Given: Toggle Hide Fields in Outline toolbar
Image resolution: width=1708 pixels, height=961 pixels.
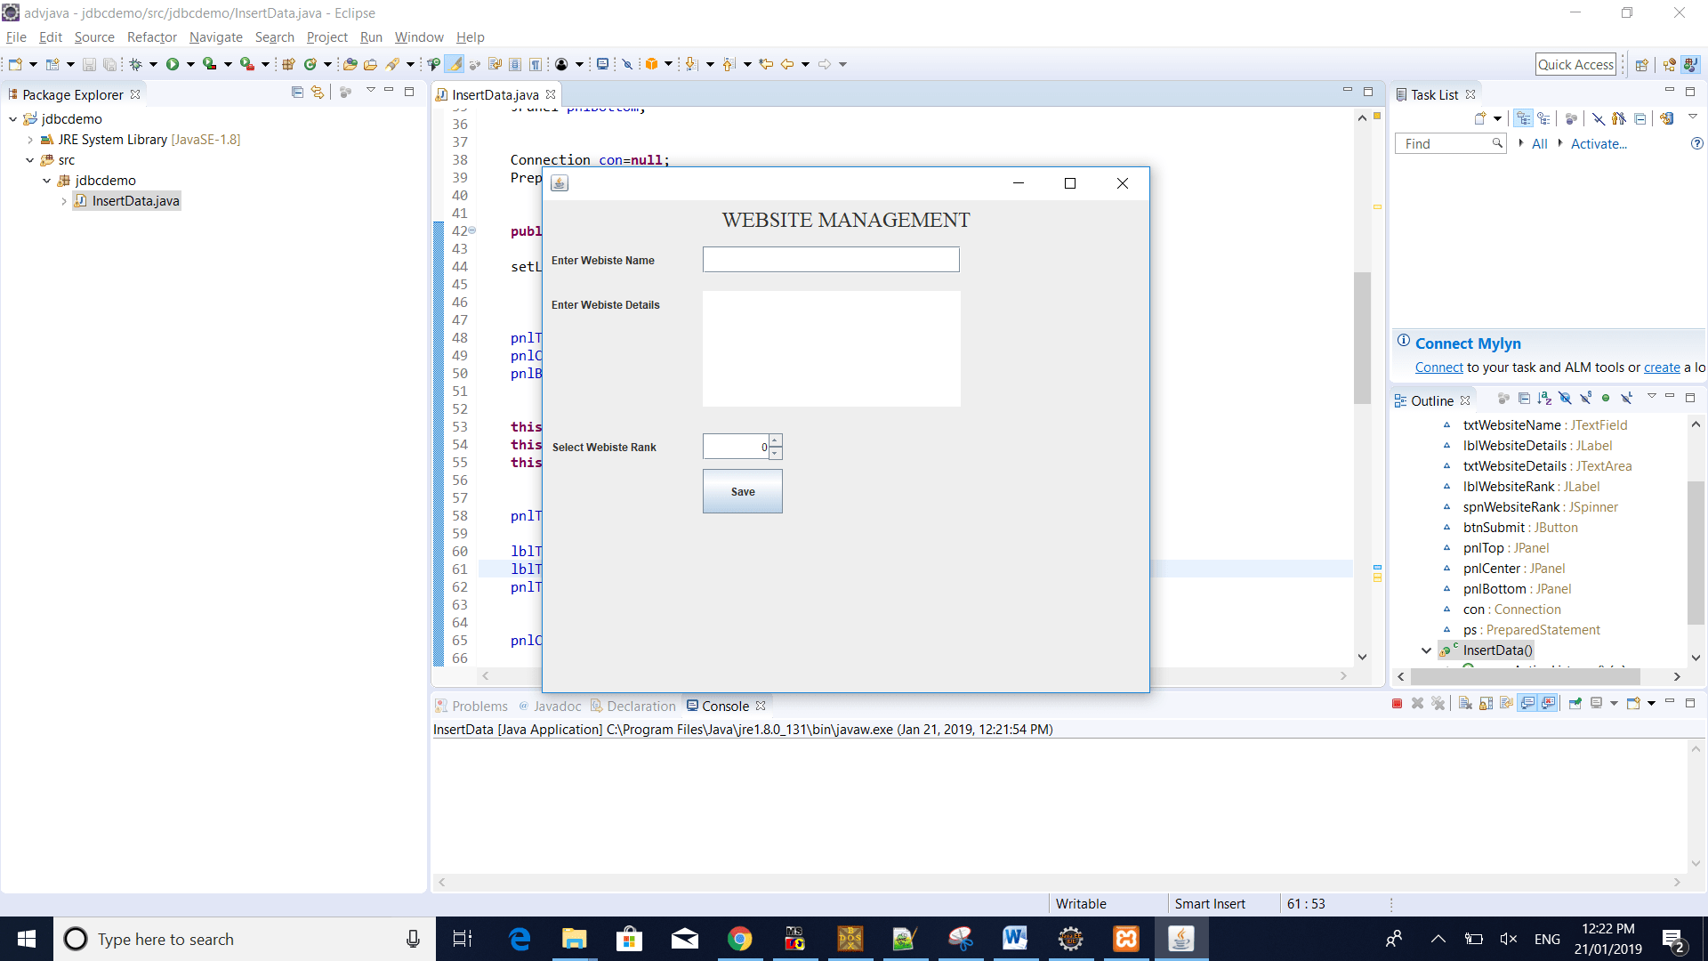Looking at the screenshot, I should [1565, 399].
